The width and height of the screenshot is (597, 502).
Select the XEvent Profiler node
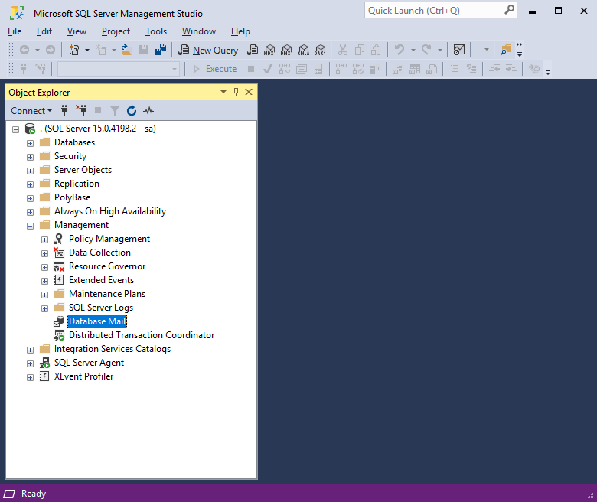pyautogui.click(x=83, y=376)
